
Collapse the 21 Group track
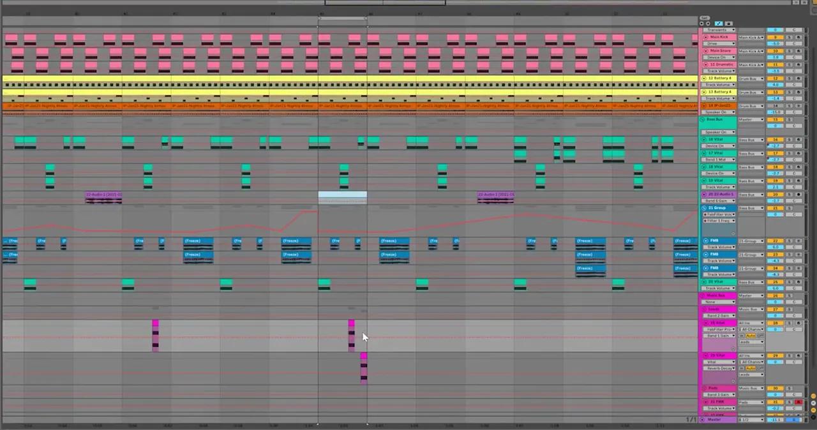pyautogui.click(x=703, y=208)
